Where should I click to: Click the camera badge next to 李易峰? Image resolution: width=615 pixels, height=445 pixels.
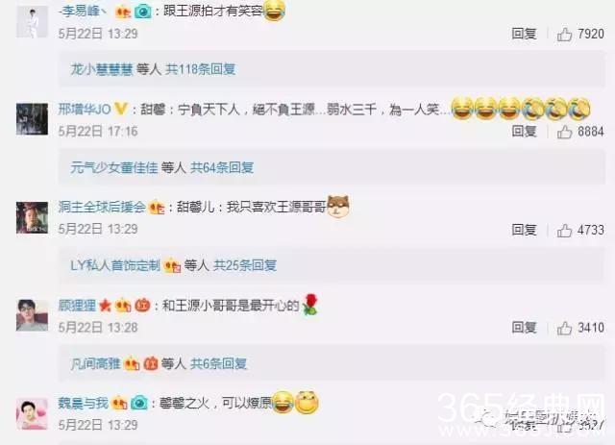coord(143,12)
